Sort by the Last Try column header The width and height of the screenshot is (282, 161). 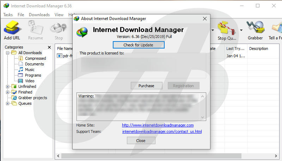(235, 49)
